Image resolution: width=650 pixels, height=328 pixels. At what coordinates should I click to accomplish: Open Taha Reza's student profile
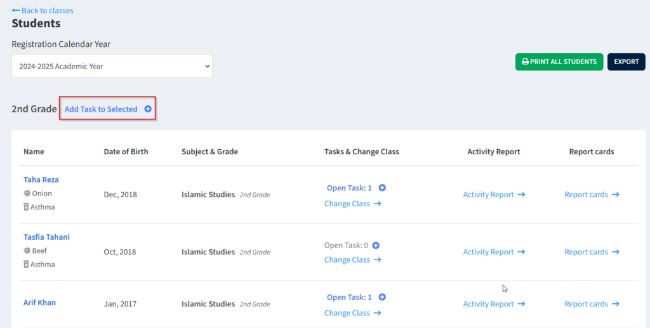tap(41, 180)
